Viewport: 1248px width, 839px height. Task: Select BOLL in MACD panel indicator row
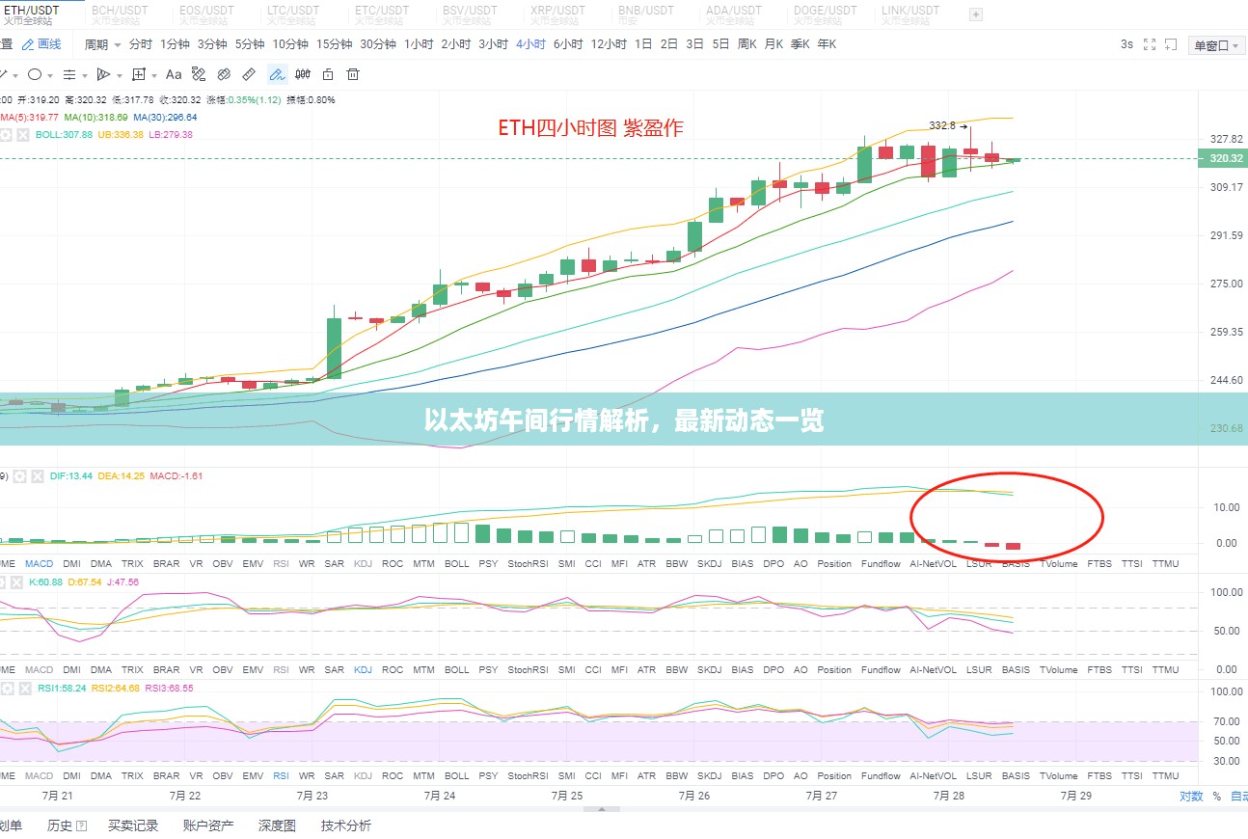(457, 563)
